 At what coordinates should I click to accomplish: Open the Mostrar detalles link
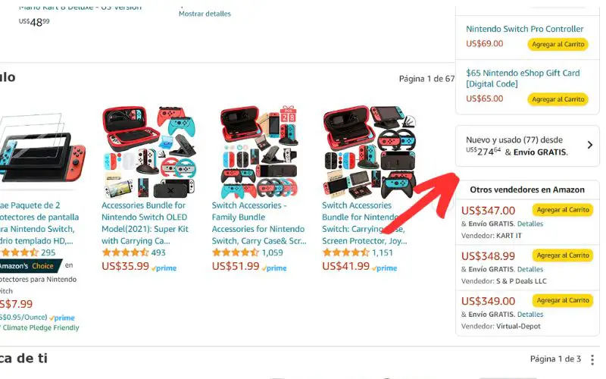[205, 14]
